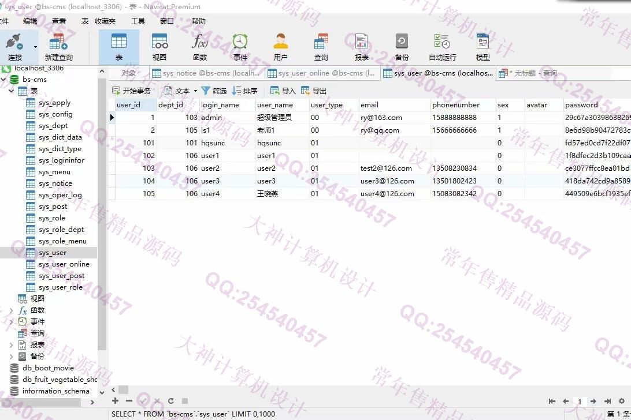
Task: Open the 查询 query toolbar icon
Action: click(x=321, y=47)
